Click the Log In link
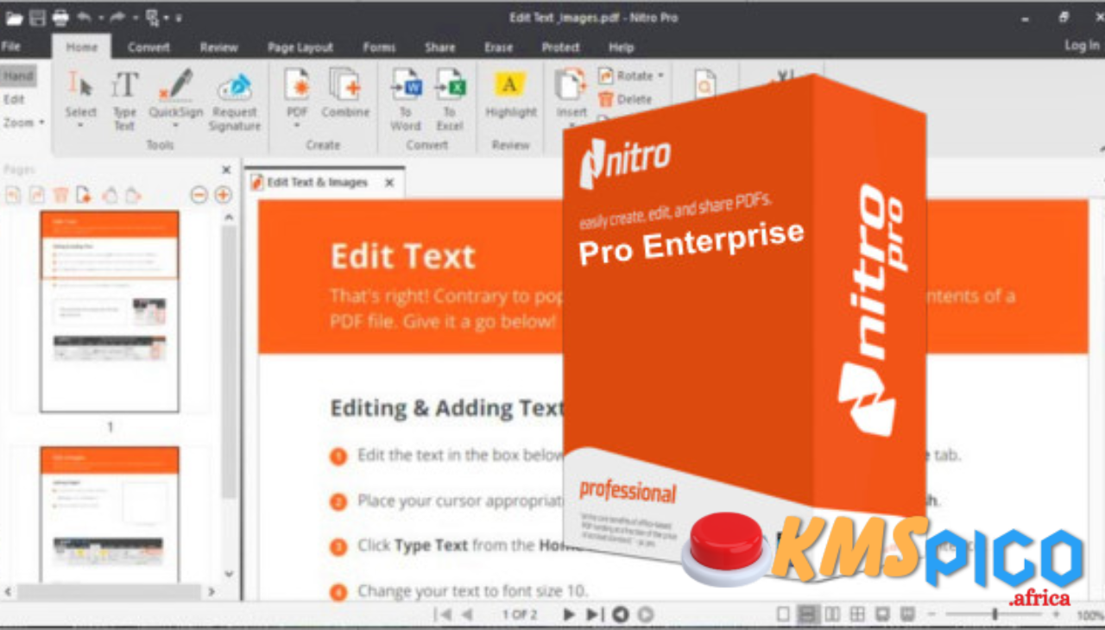 point(1082,45)
